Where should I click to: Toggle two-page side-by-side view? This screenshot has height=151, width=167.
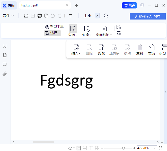tap(91, 148)
